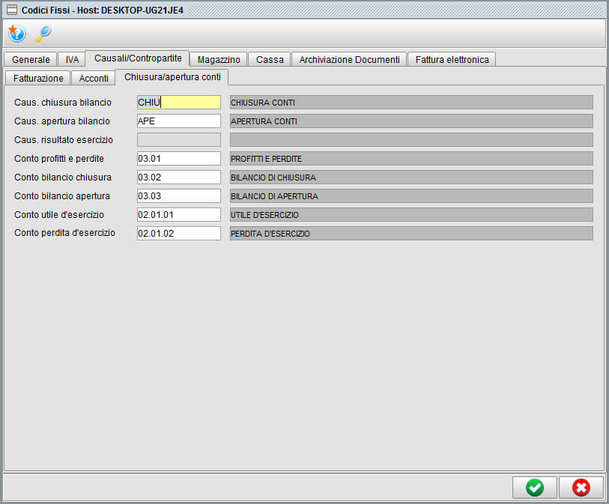Image resolution: width=609 pixels, height=504 pixels.
Task: Switch to the IVA tab
Action: 72,59
